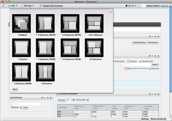Maximize the portlet containing the Statistics link
172x121 pixels.
point(155,56)
